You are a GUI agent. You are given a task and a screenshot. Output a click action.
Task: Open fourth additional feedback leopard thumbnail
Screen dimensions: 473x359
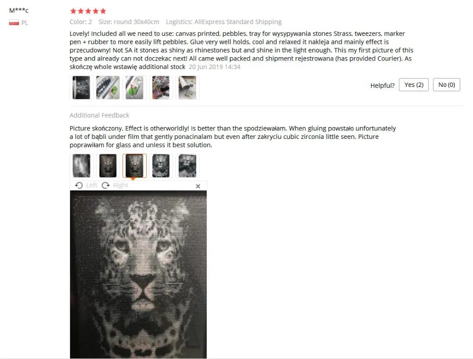pos(161,166)
